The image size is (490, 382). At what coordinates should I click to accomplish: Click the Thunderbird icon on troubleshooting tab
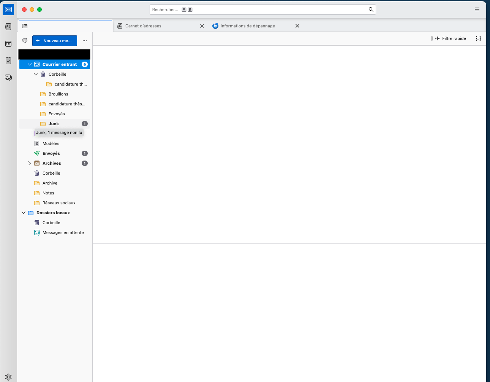[215, 26]
